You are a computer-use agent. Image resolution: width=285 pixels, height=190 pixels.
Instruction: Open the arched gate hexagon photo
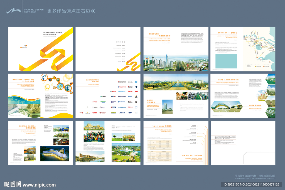coord(221,107)
